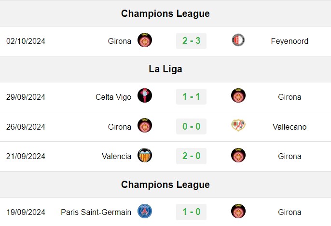Click the Paris Saint-Germain club crest
The width and height of the screenshot is (331, 226).
point(145,211)
